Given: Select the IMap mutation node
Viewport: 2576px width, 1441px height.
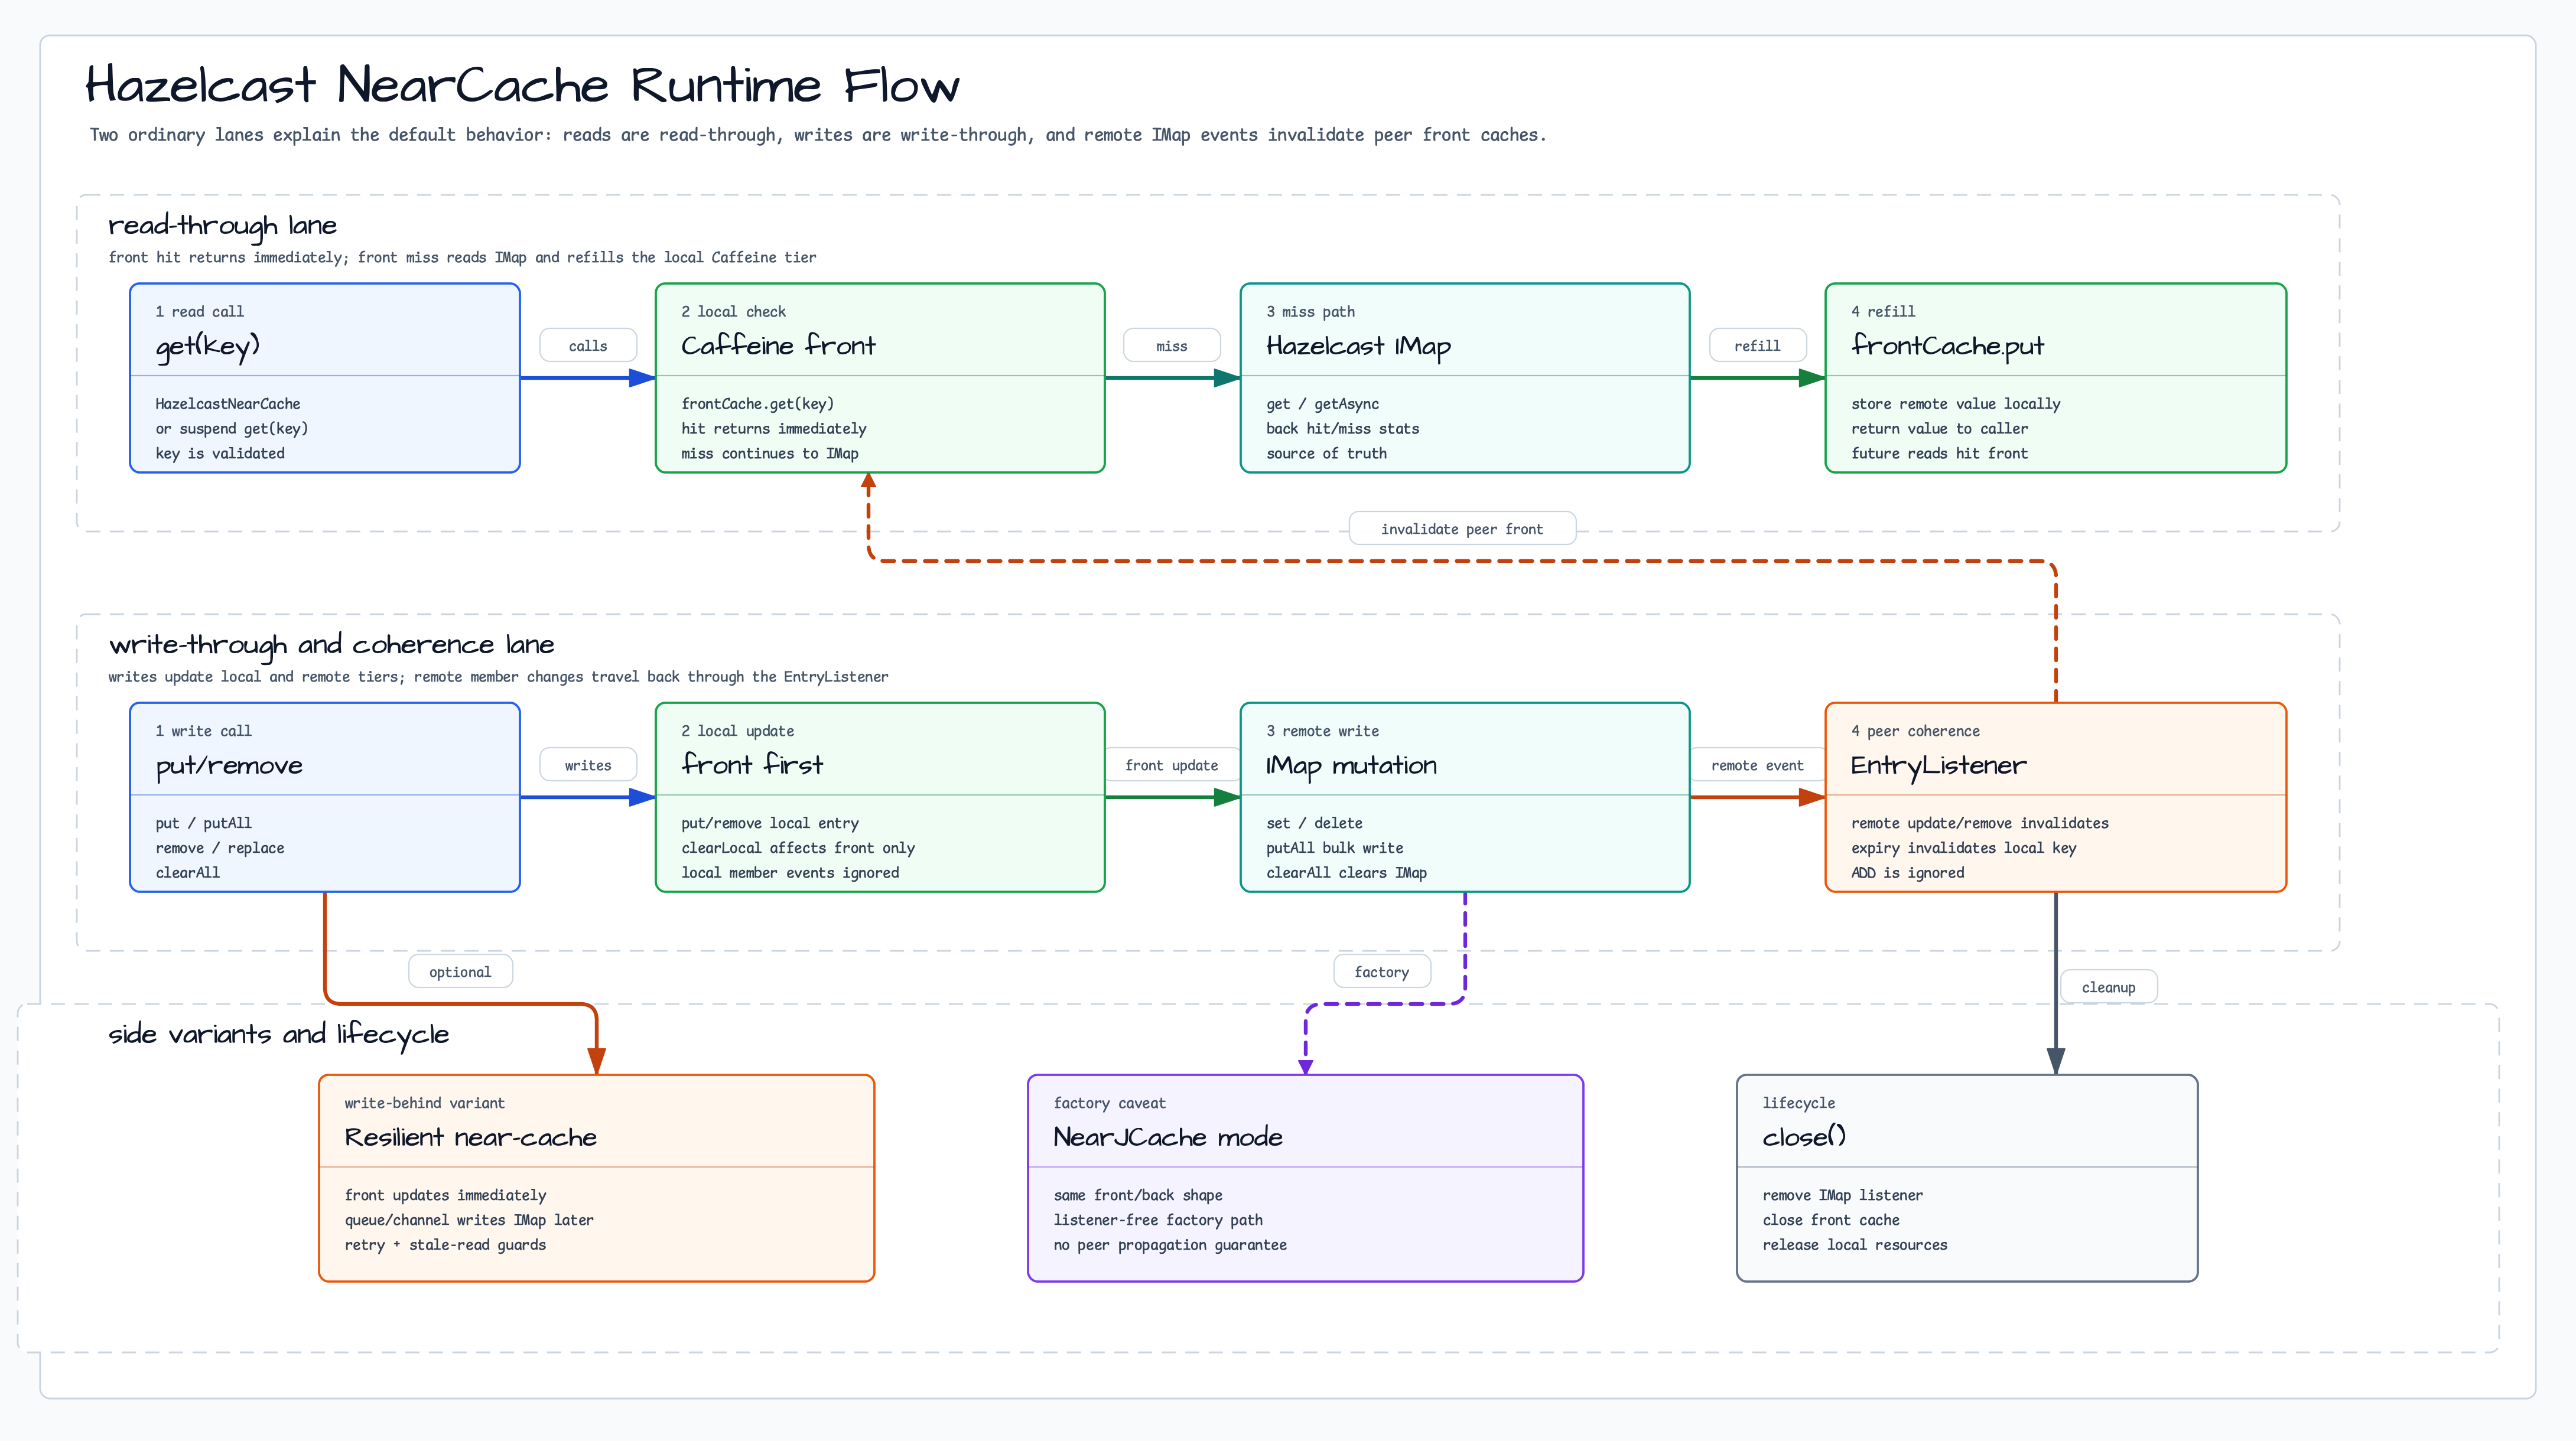Looking at the screenshot, I should 1465,797.
